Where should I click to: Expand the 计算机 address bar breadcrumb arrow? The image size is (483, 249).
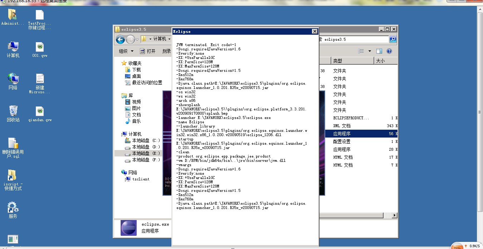point(169,39)
